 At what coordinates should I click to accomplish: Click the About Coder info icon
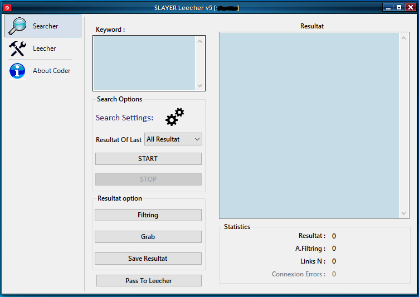pyautogui.click(x=18, y=71)
